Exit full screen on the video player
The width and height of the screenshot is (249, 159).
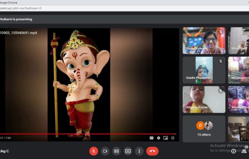(173, 138)
